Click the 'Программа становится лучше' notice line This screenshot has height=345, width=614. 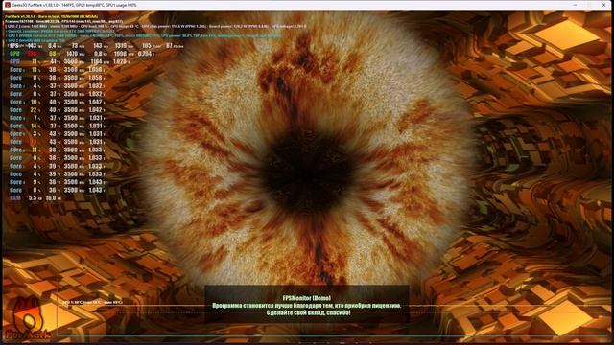307,306
